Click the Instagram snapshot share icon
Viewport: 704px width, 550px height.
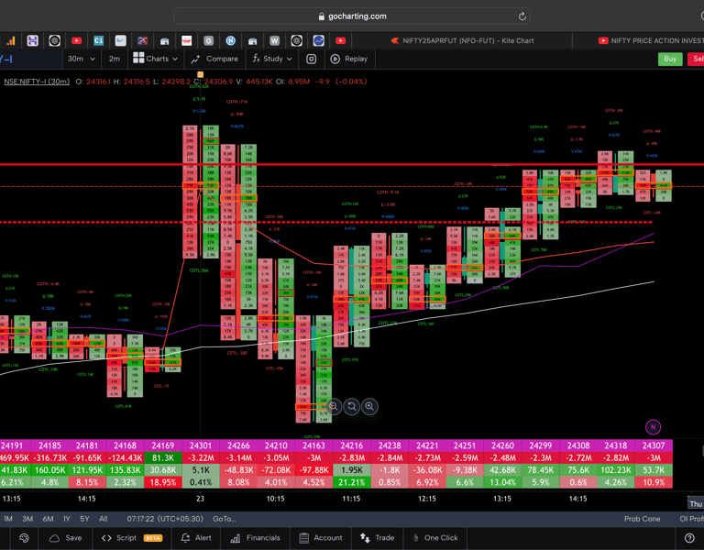[x=311, y=59]
